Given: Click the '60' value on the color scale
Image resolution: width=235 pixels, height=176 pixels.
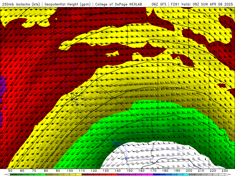Looking at the screenshot, I should coord(22,171).
